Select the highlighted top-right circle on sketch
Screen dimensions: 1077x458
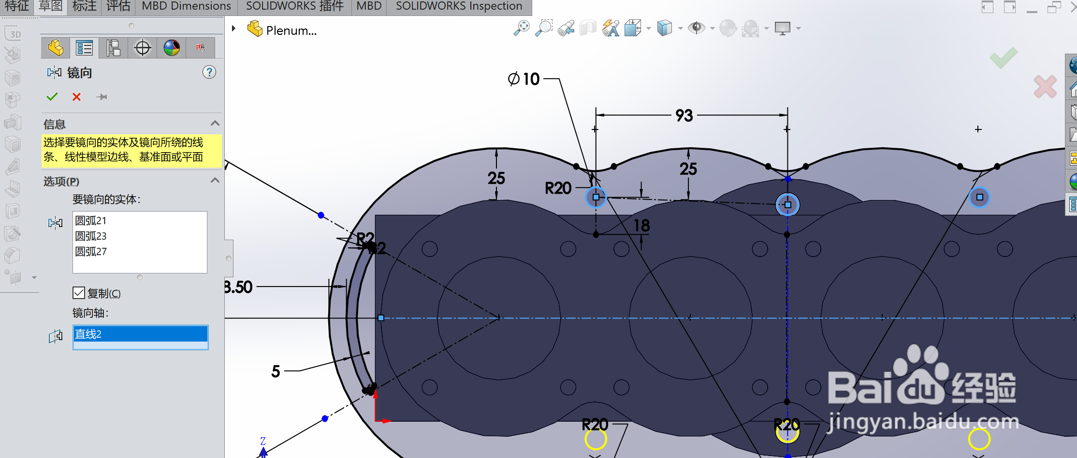tap(979, 197)
